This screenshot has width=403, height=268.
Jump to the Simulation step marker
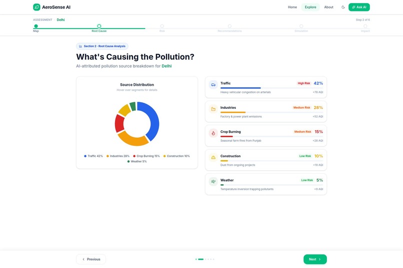[301, 26]
